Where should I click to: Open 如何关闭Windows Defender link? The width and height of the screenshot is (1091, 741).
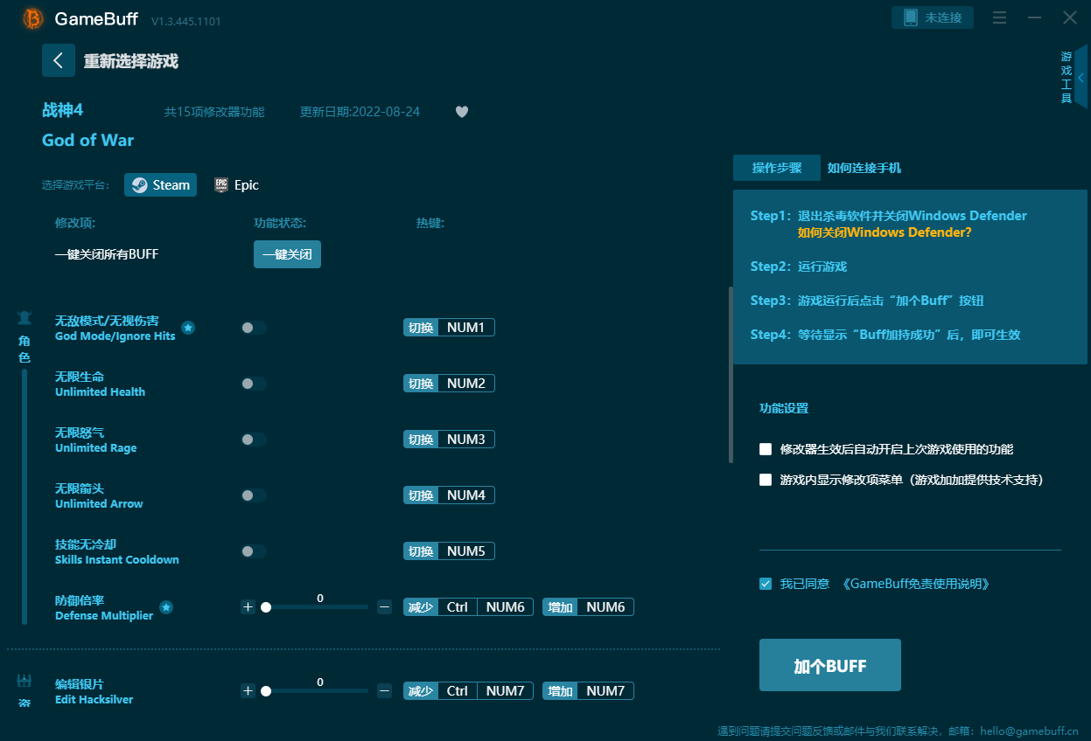(x=885, y=233)
